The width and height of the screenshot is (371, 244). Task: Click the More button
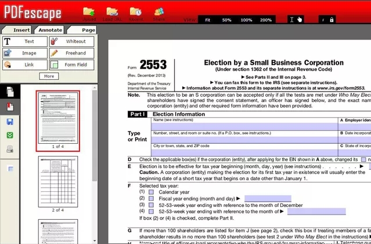click(49, 77)
